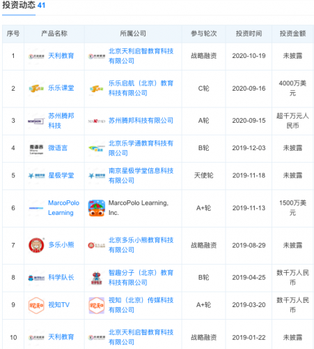Click 视知（北京）传媒 company logo
The height and width of the screenshot is (349, 314).
[97, 306]
